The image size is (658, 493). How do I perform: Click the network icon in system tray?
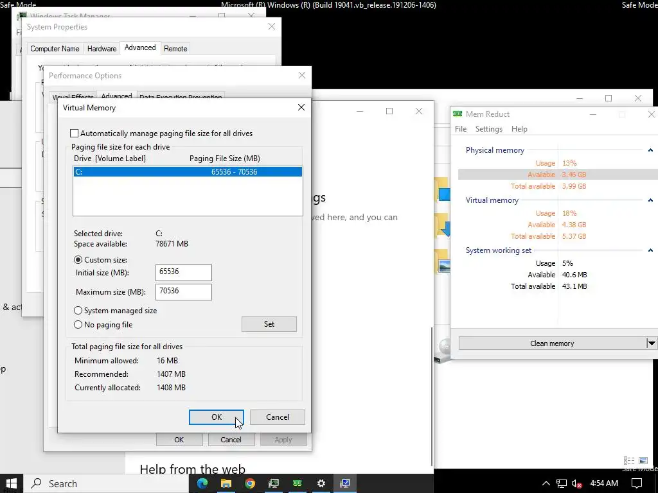click(x=561, y=484)
